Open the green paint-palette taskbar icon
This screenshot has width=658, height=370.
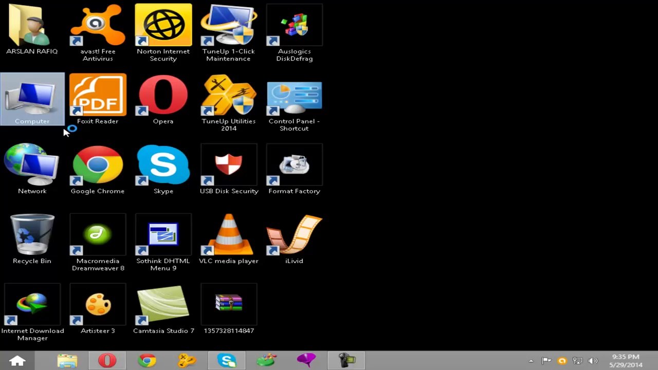click(266, 361)
